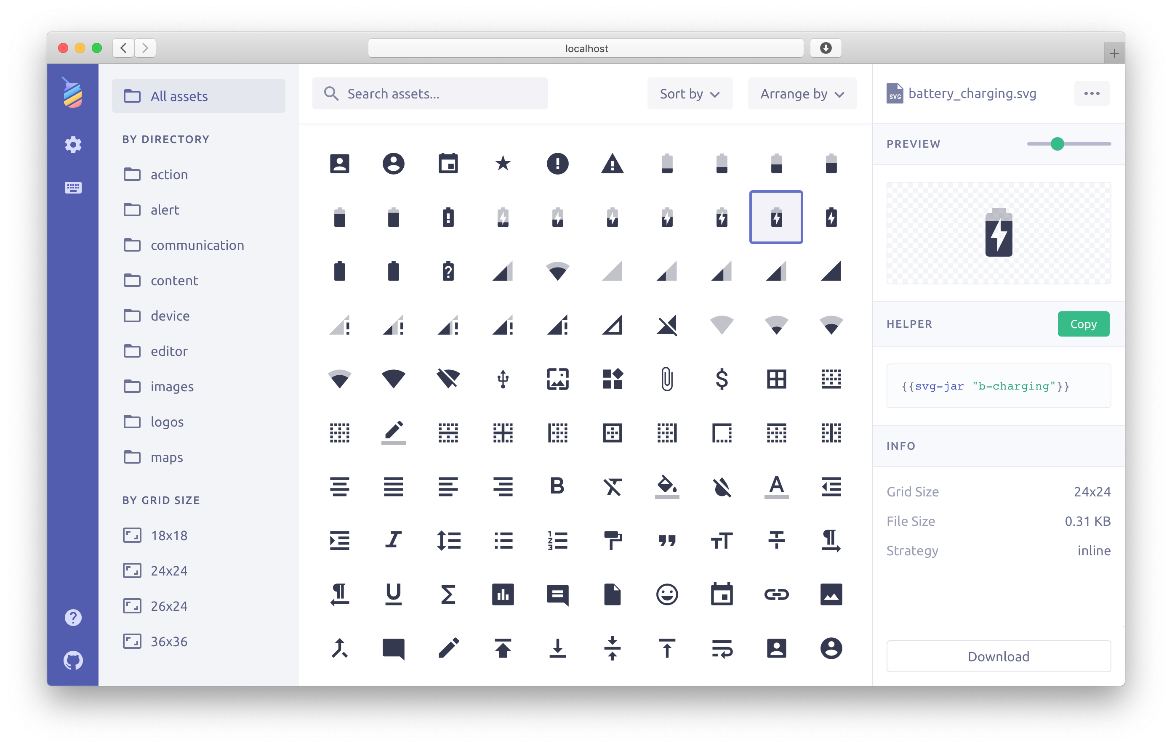The image size is (1172, 748).
Task: Copy the helper snippet
Action: [x=1083, y=324]
